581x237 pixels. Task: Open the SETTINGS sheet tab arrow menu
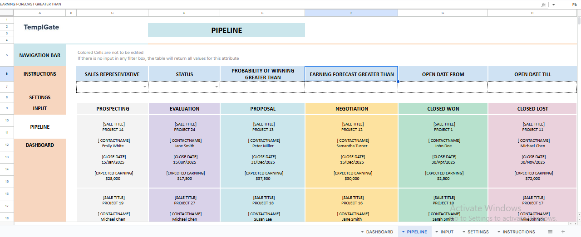tap(464, 232)
